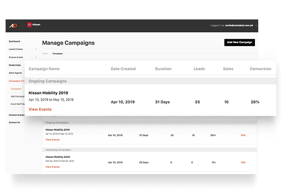Click the Campaign Name column header
This screenshot has height=194, width=281.
click(44, 69)
